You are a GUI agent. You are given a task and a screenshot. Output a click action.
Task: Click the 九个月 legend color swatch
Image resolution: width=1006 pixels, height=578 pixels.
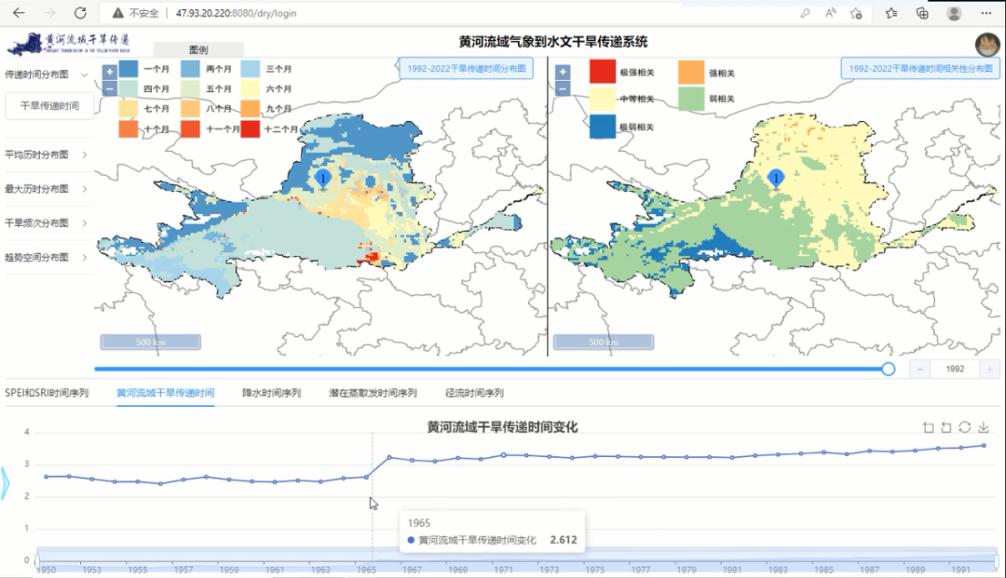click(251, 108)
